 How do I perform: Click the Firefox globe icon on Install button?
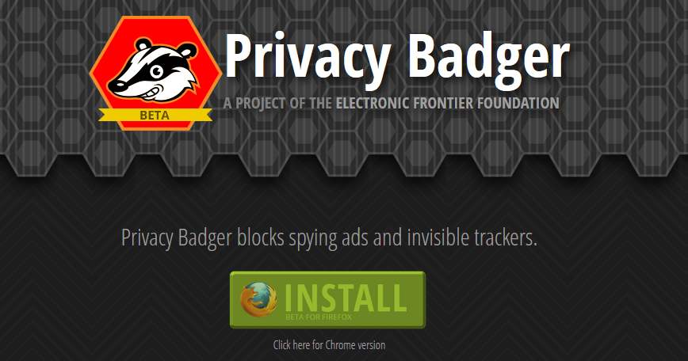pos(258,300)
